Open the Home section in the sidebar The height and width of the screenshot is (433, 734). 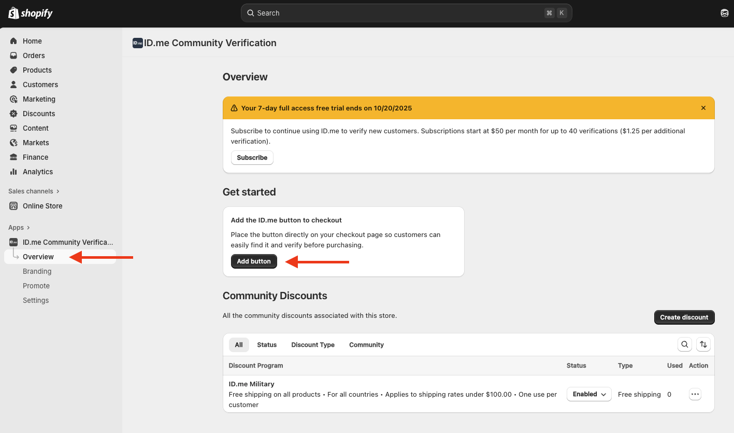click(32, 40)
